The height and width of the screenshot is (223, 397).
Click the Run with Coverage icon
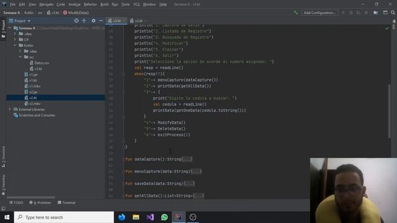(359, 12)
